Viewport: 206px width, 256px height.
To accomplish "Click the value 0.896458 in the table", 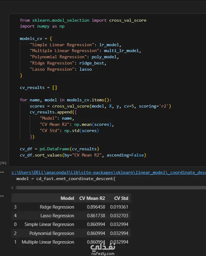I will pos(96,207).
